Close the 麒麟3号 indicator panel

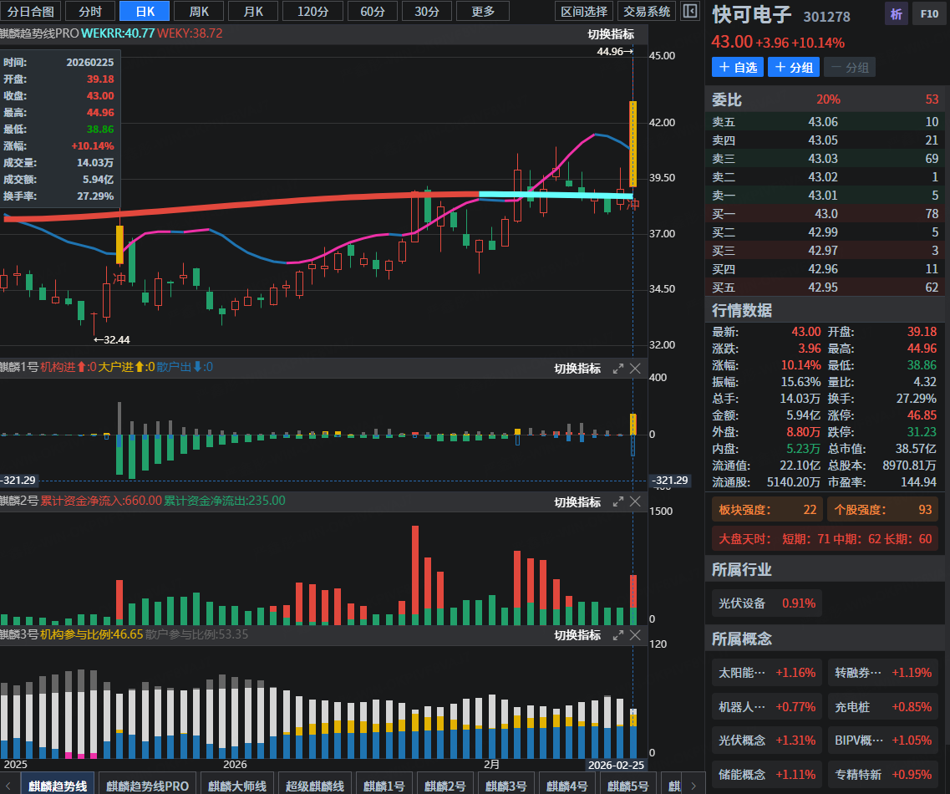pyautogui.click(x=635, y=635)
